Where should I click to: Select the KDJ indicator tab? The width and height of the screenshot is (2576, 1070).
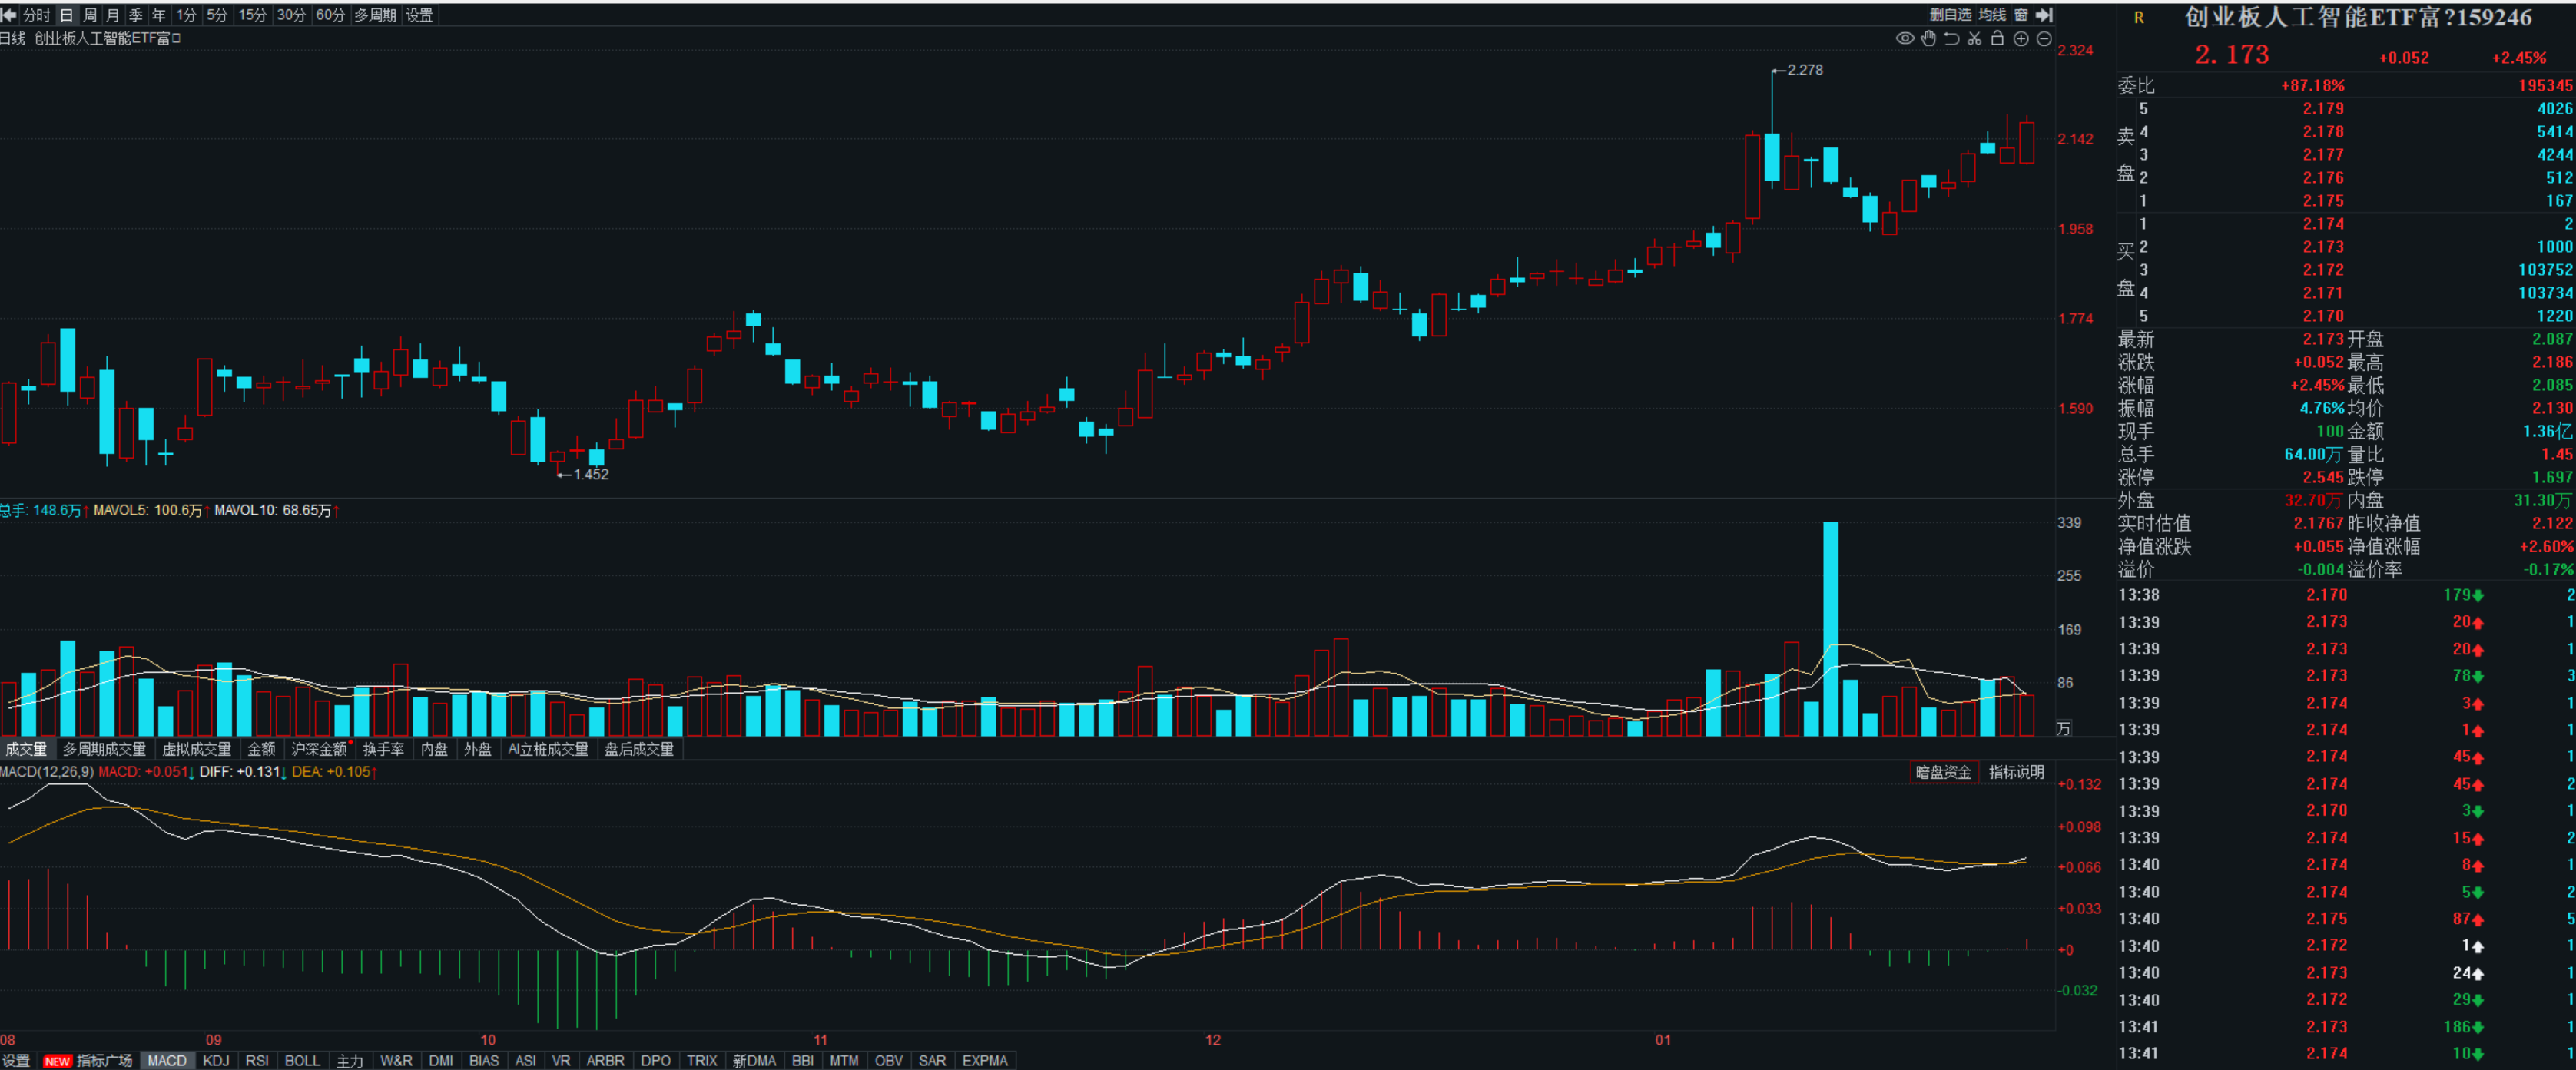[215, 1060]
